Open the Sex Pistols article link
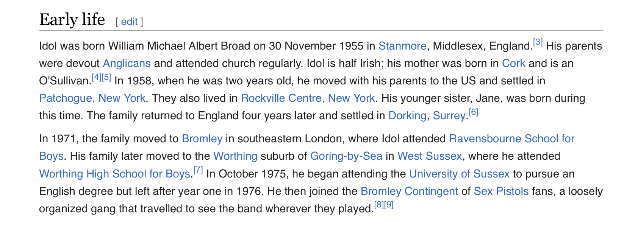The height and width of the screenshot is (235, 638). point(501,191)
